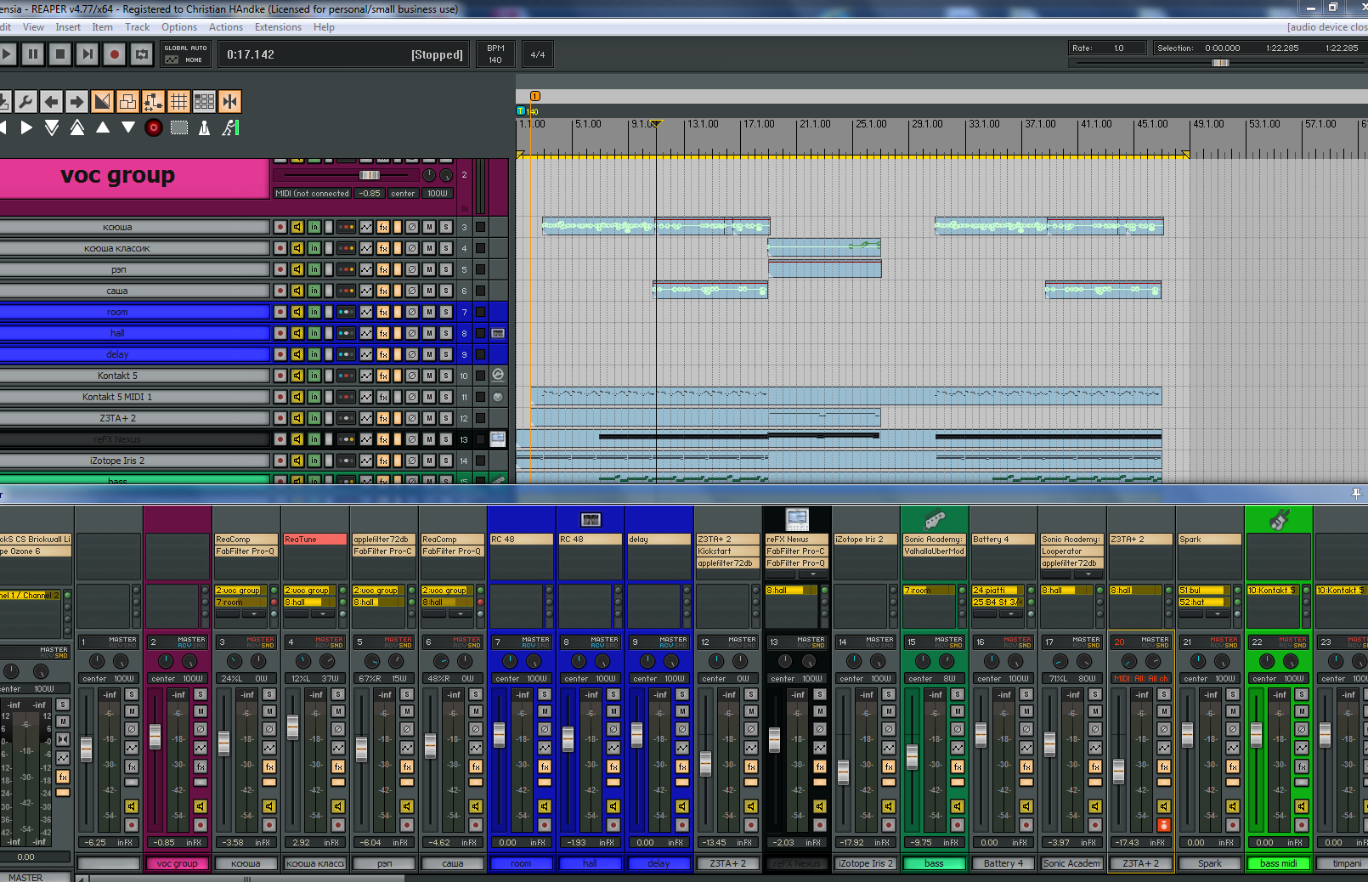
Task: Open the Actions menu
Action: click(226, 27)
